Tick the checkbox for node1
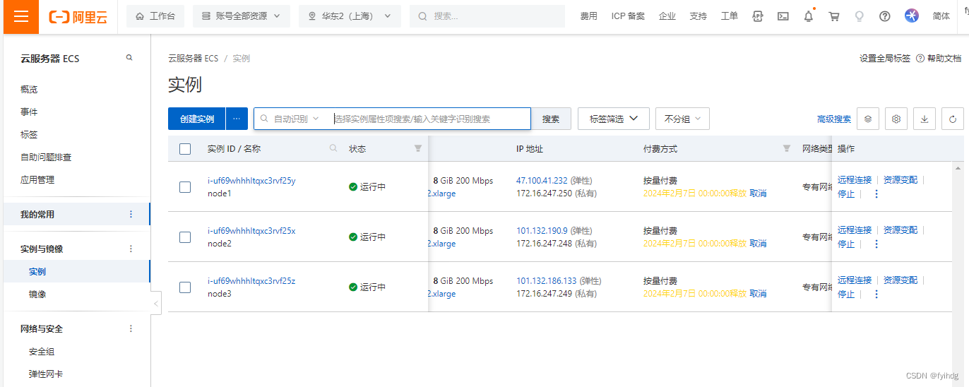The width and height of the screenshot is (969, 387). click(185, 187)
